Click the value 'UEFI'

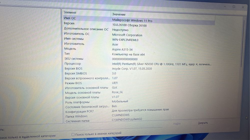115,83
